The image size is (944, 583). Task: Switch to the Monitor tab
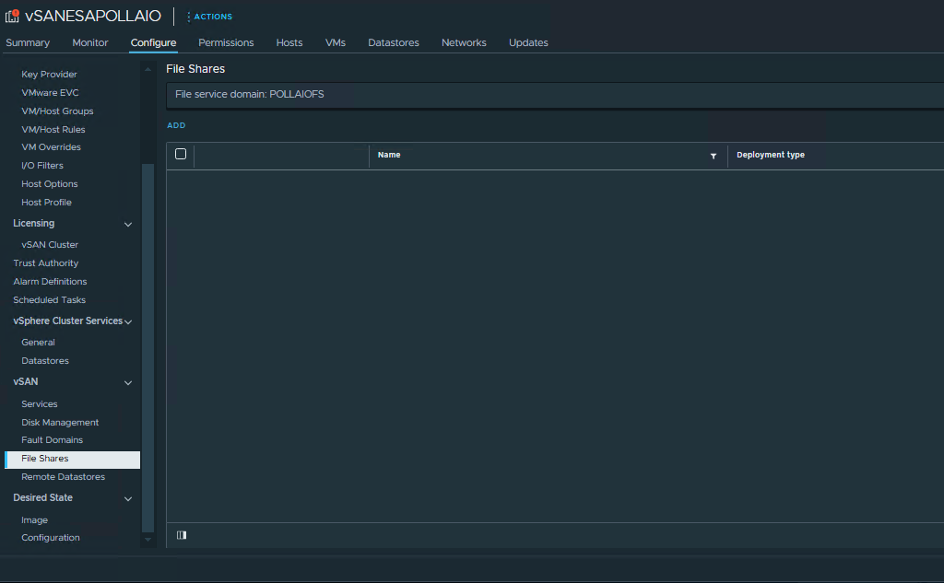click(90, 42)
